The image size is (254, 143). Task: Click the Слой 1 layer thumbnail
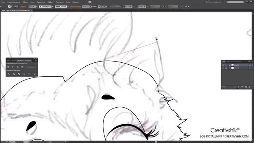pos(233,68)
